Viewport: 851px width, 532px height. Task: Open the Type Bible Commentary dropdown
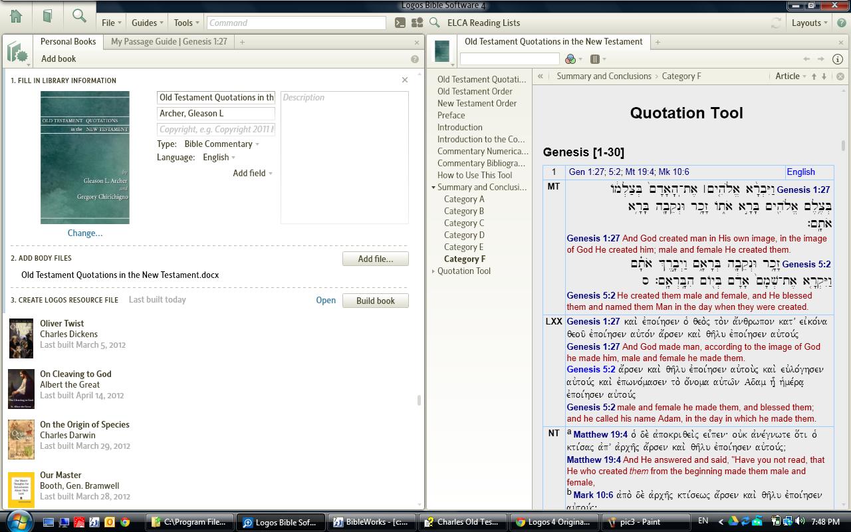[222, 144]
